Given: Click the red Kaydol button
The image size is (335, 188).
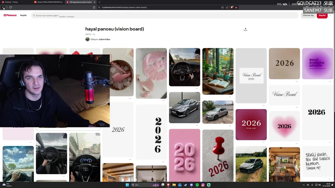Looking at the screenshot, I should coord(322,15).
